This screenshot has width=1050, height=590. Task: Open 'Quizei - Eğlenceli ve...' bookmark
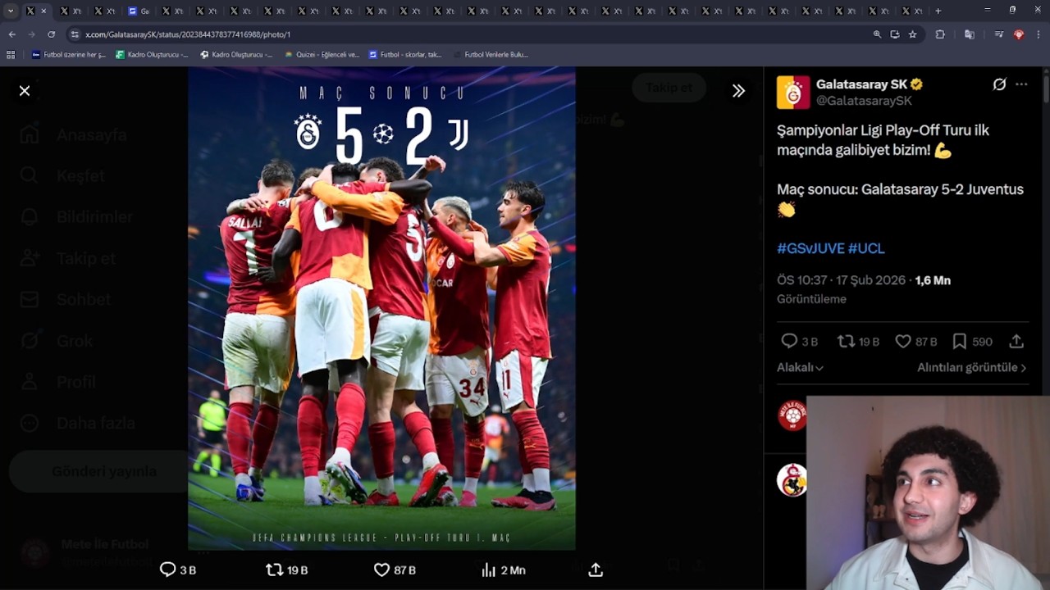(322, 55)
